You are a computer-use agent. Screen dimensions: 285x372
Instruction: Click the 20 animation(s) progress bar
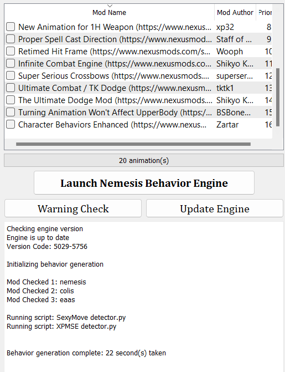[x=143, y=160]
